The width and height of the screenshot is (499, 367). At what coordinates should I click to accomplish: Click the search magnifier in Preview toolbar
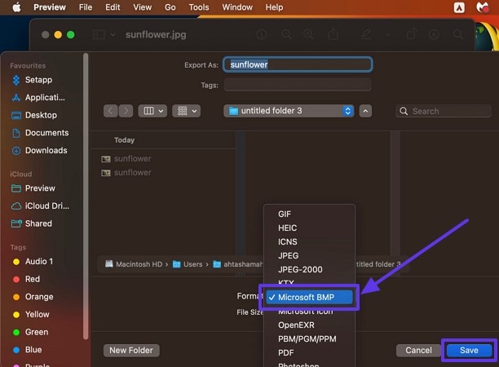pos(458,34)
